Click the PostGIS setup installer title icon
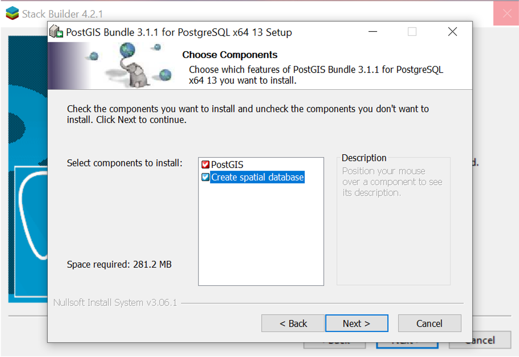Viewport: 519px width, 357px height. [57, 32]
